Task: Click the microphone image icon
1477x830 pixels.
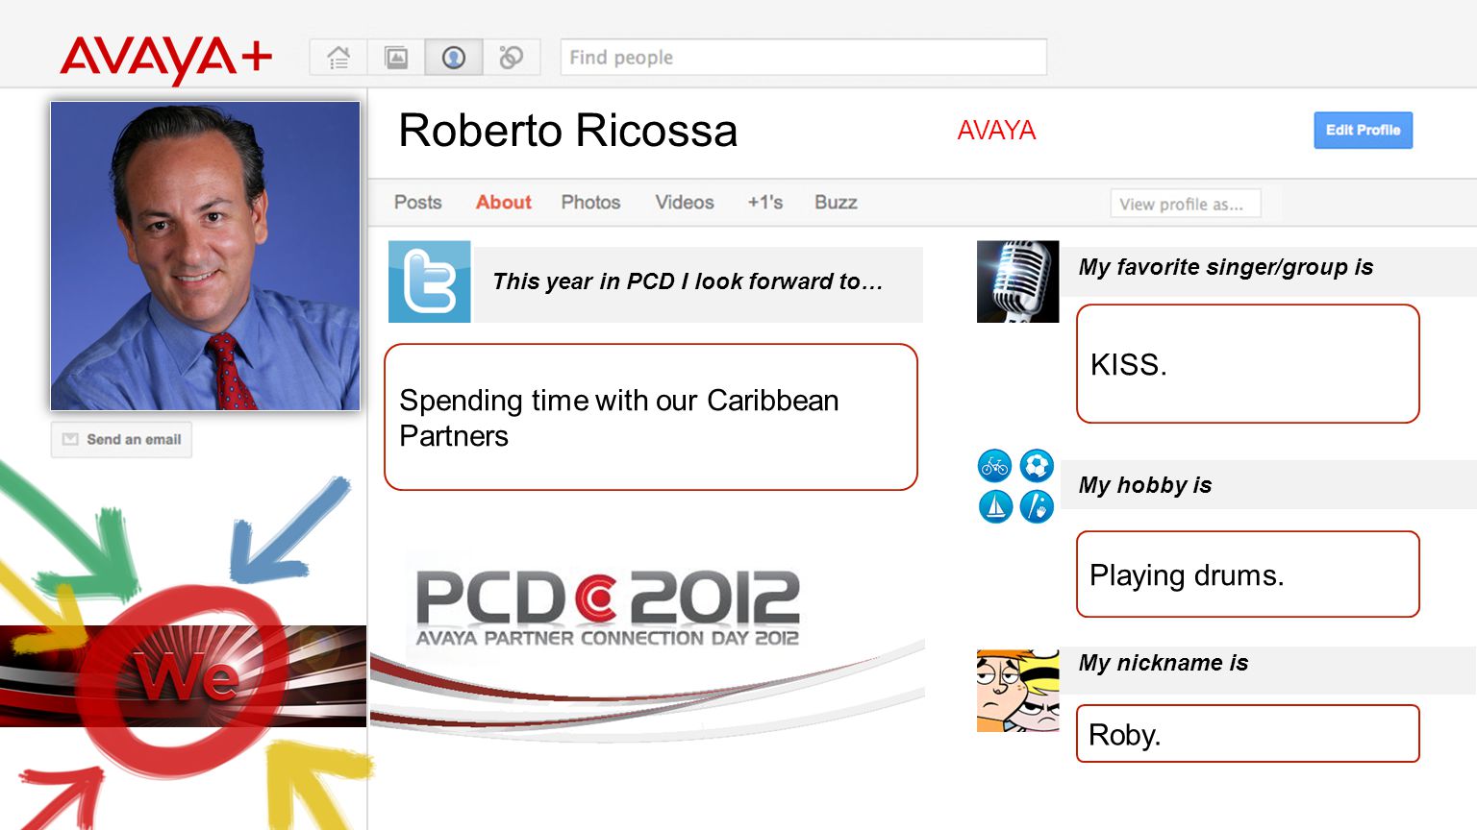Action: 1017,281
